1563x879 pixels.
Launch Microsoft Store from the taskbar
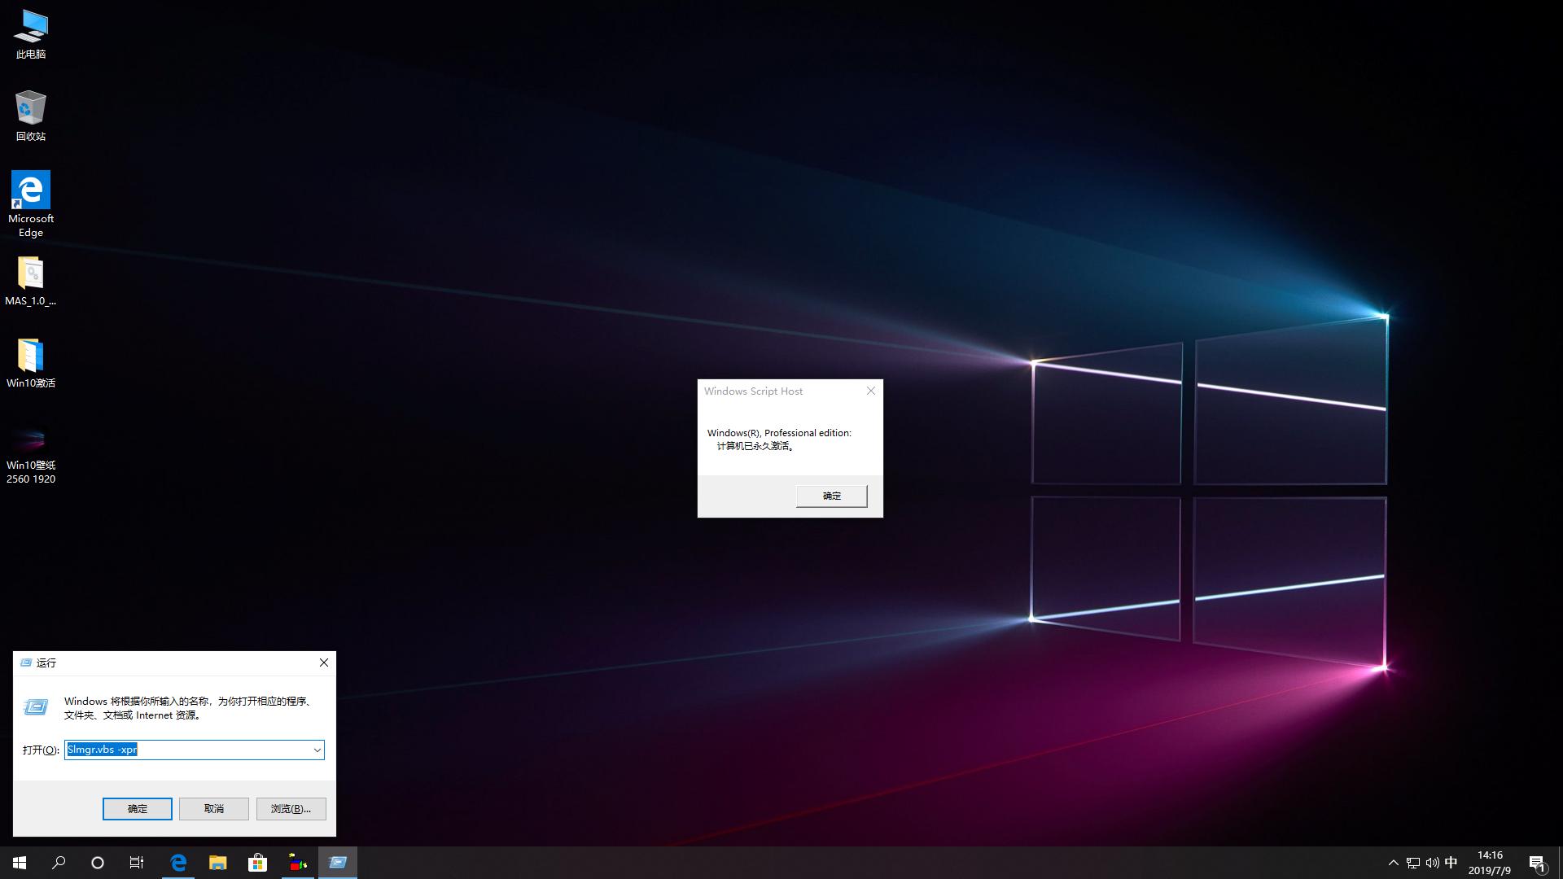[257, 862]
